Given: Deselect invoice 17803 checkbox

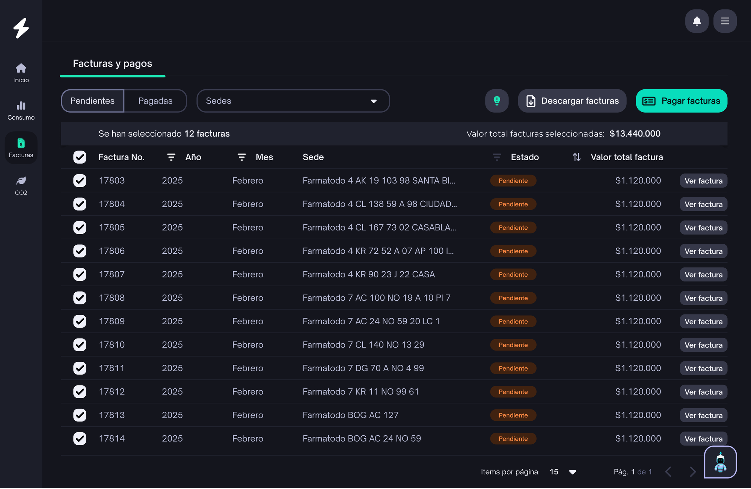Looking at the screenshot, I should pyautogui.click(x=80, y=181).
